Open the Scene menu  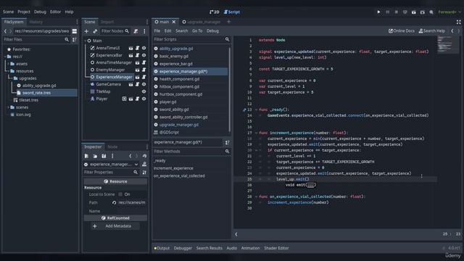(8, 12)
